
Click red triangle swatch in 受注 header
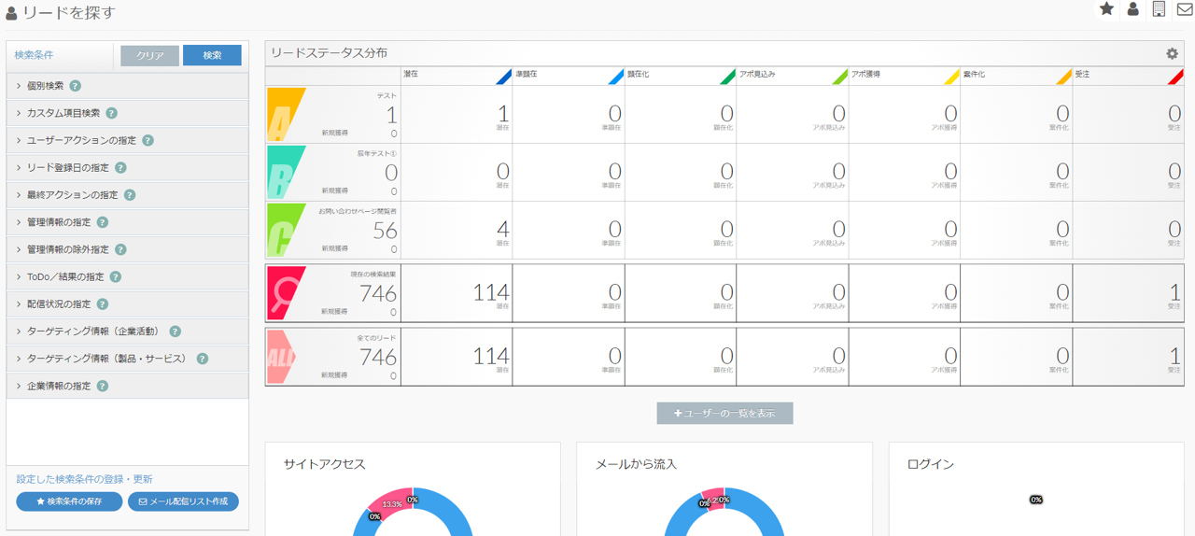click(1177, 78)
